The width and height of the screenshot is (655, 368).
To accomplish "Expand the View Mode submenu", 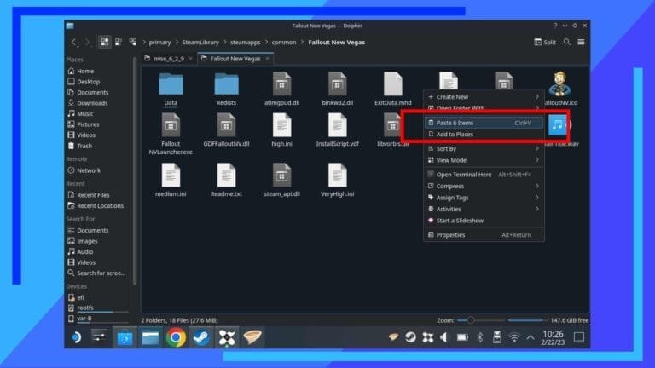I will pos(484,160).
